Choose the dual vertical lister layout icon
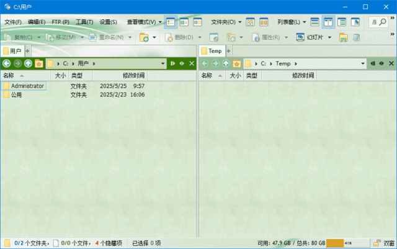Viewport: 397px width, 249px height. click(328, 22)
